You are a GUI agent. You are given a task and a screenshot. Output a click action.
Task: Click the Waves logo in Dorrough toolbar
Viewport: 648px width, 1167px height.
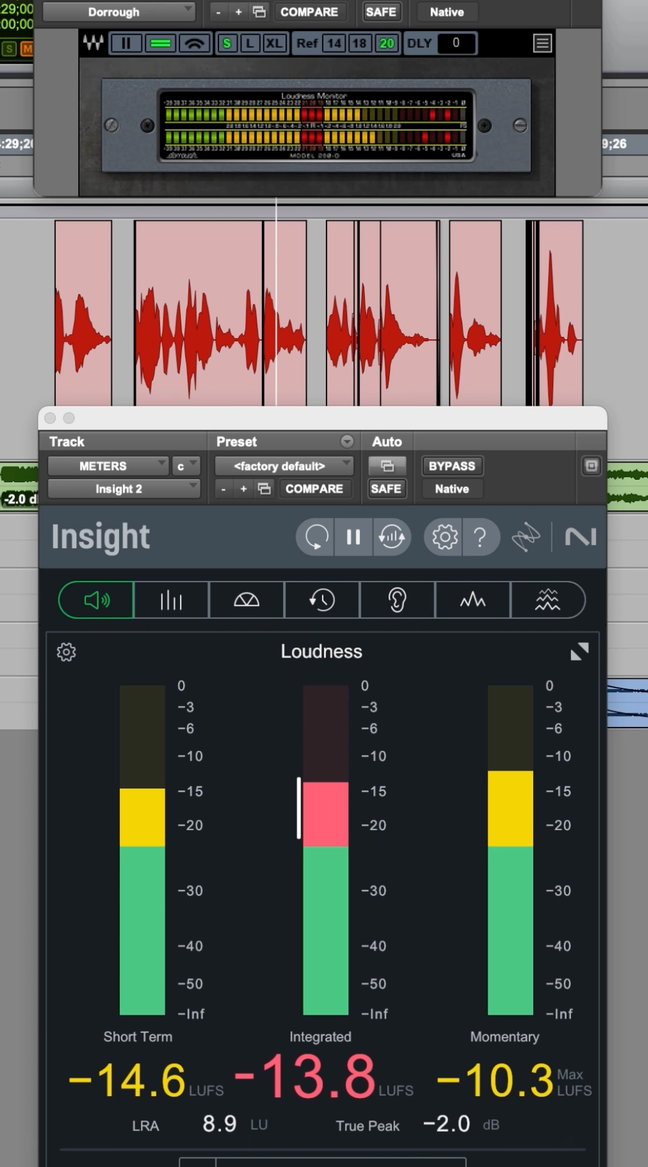[94, 43]
